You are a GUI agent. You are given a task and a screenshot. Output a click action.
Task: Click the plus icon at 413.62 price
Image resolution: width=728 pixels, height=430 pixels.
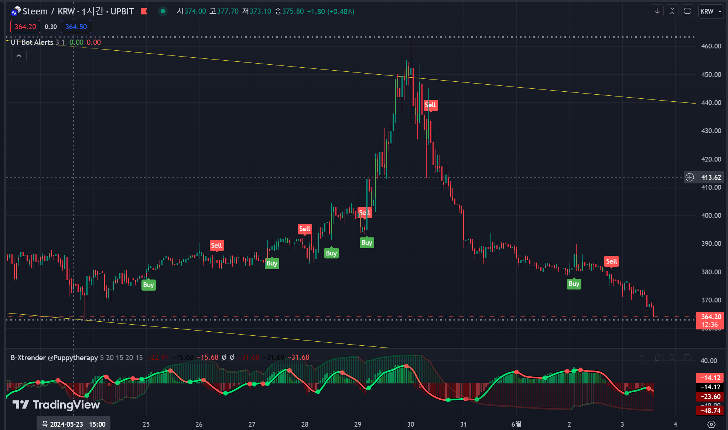(690, 177)
